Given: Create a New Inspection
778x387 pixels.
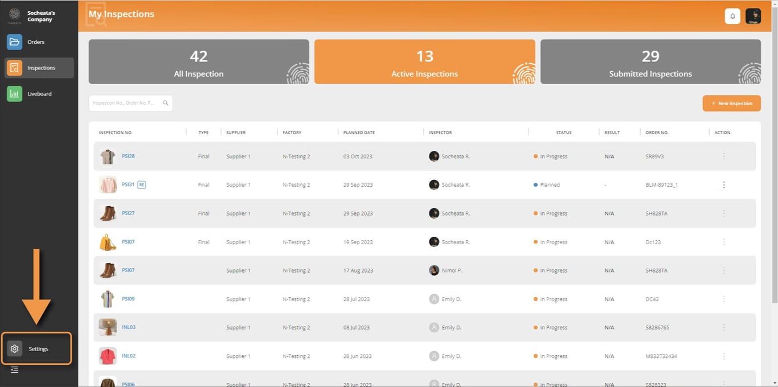Looking at the screenshot, I should [732, 103].
